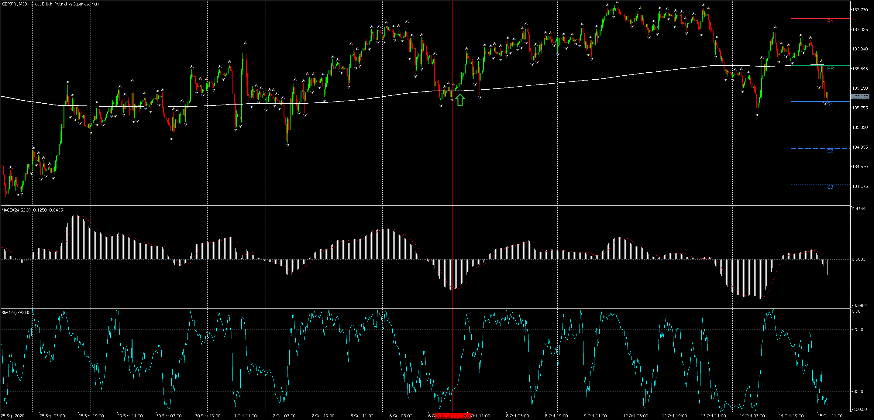Click time axis label 30 Sep 03:00
The image size is (874, 420).
(169, 416)
